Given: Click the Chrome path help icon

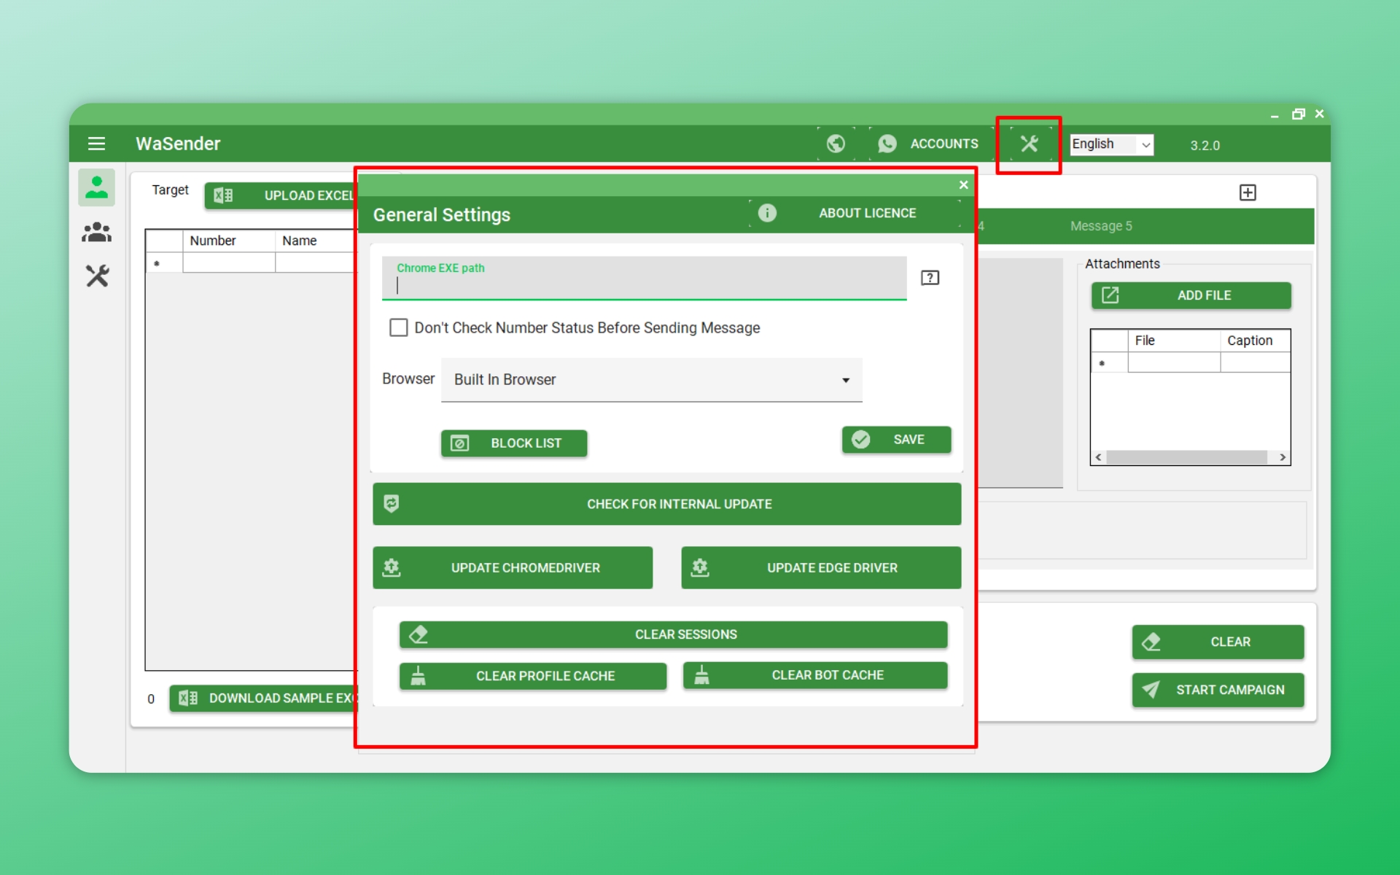Looking at the screenshot, I should 930,278.
